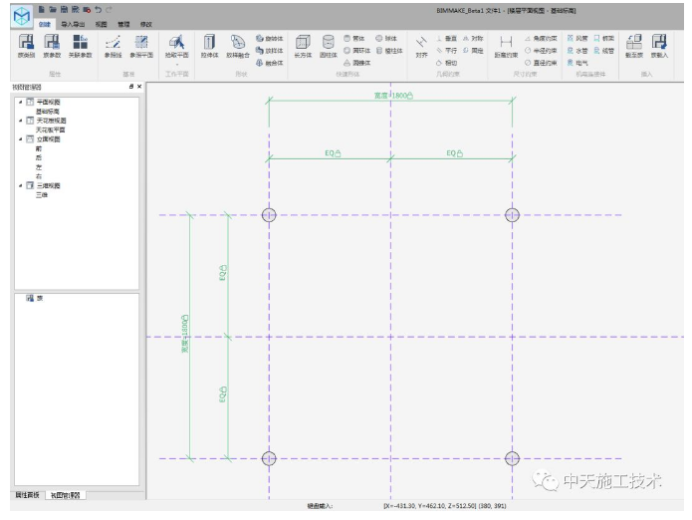Add a 水管 pipe connector
The width and height of the screenshot is (692, 520).
[x=577, y=51]
